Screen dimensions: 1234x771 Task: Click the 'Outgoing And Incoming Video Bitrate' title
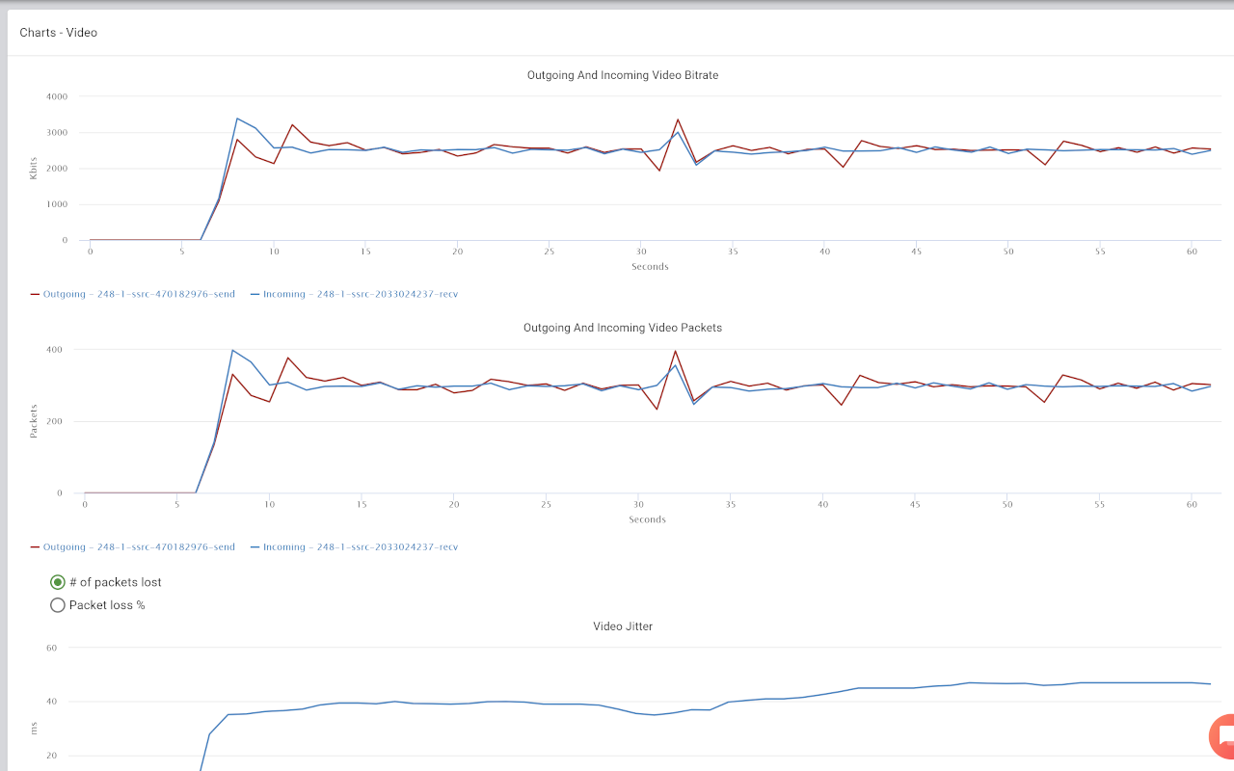[x=623, y=74]
